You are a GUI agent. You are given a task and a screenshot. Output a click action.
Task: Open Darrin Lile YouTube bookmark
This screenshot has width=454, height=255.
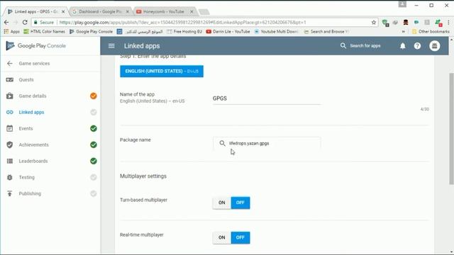[228, 31]
